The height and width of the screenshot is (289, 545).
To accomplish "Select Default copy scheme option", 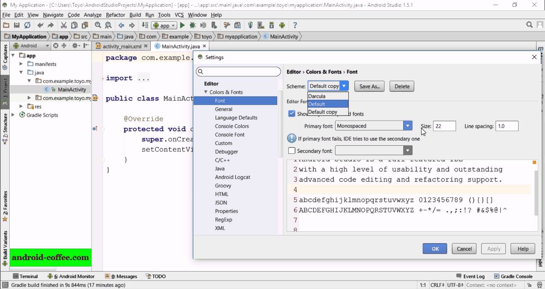I will click(328, 112).
